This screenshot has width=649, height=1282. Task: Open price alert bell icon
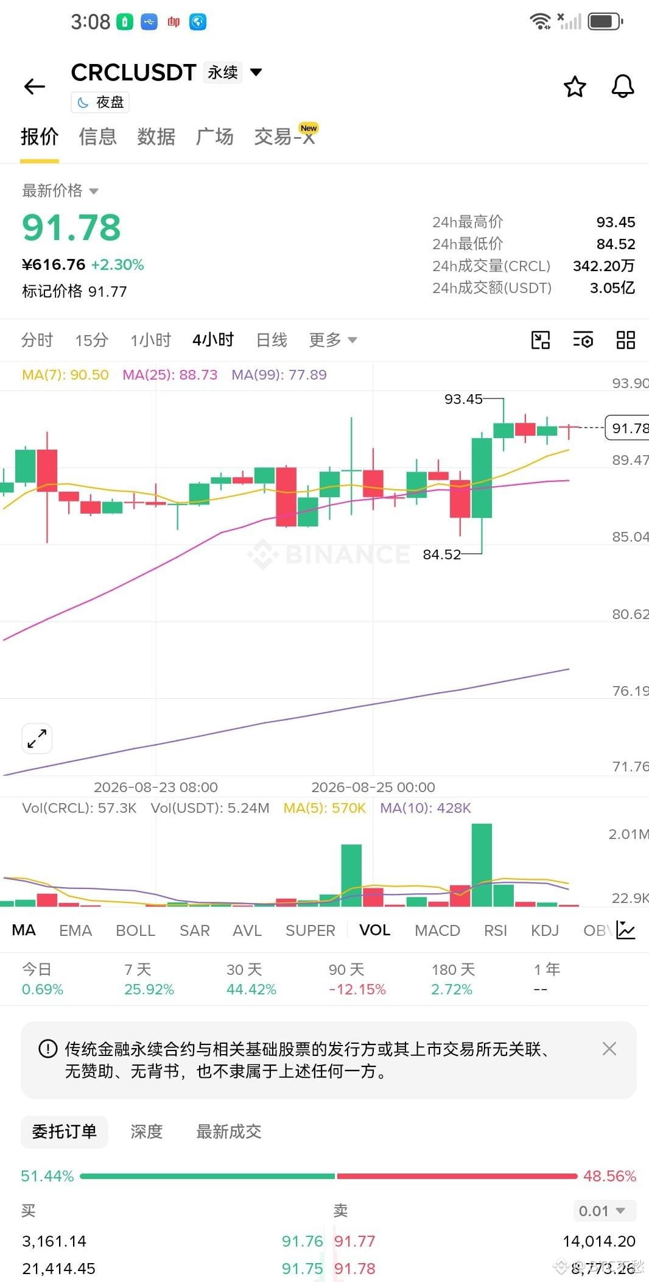(623, 87)
